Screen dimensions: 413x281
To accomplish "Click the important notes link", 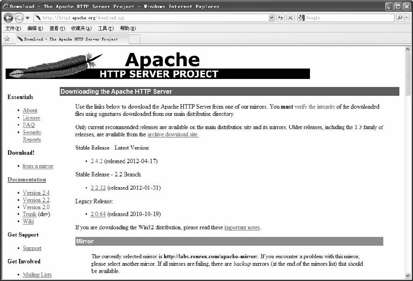I will pos(242,227).
